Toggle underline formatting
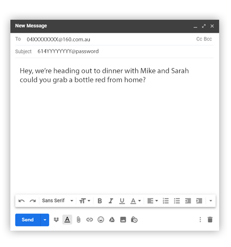231x247 pixels. (x=122, y=201)
